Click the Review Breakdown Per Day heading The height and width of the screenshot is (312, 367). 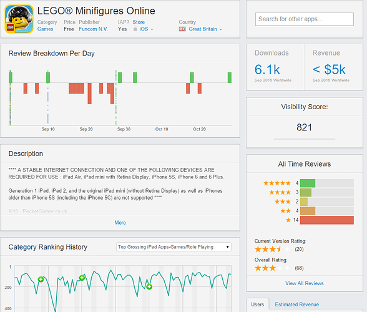tap(51, 54)
